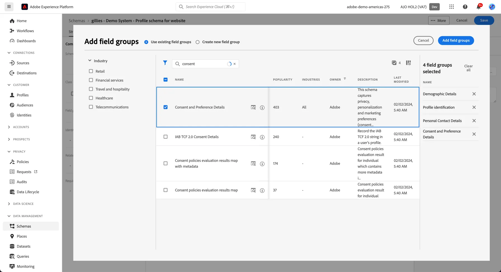Click the filter funnel icon

tap(165, 63)
